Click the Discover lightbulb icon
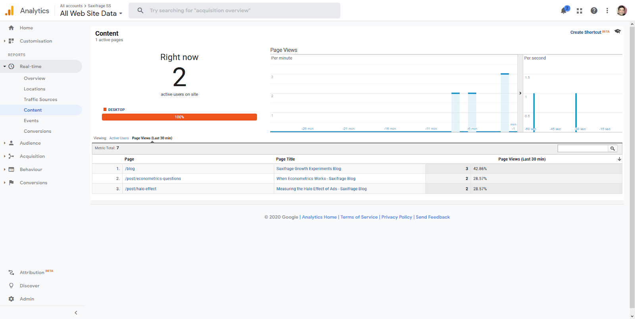The image size is (635, 319). point(11,286)
